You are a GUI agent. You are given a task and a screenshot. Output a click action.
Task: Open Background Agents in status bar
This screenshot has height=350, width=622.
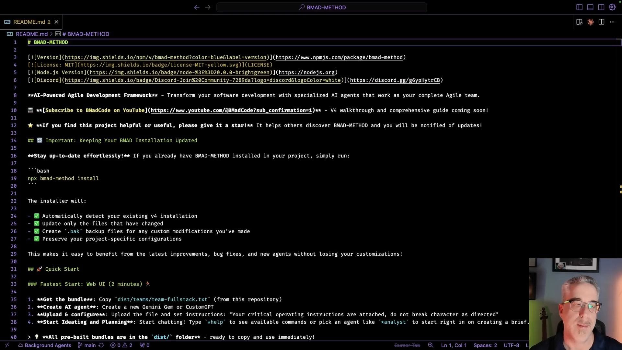pyautogui.click(x=45, y=345)
